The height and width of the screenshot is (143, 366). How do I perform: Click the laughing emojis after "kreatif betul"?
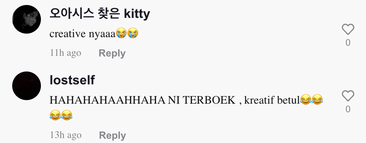point(311,100)
